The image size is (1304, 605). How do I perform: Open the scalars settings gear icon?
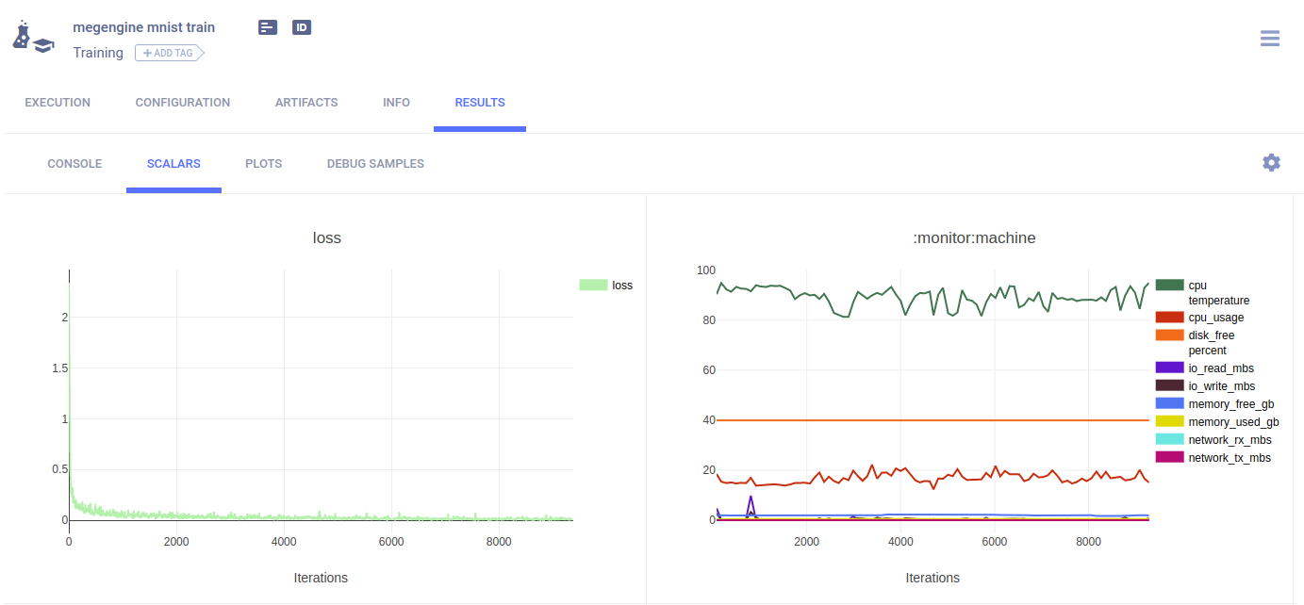click(x=1271, y=163)
